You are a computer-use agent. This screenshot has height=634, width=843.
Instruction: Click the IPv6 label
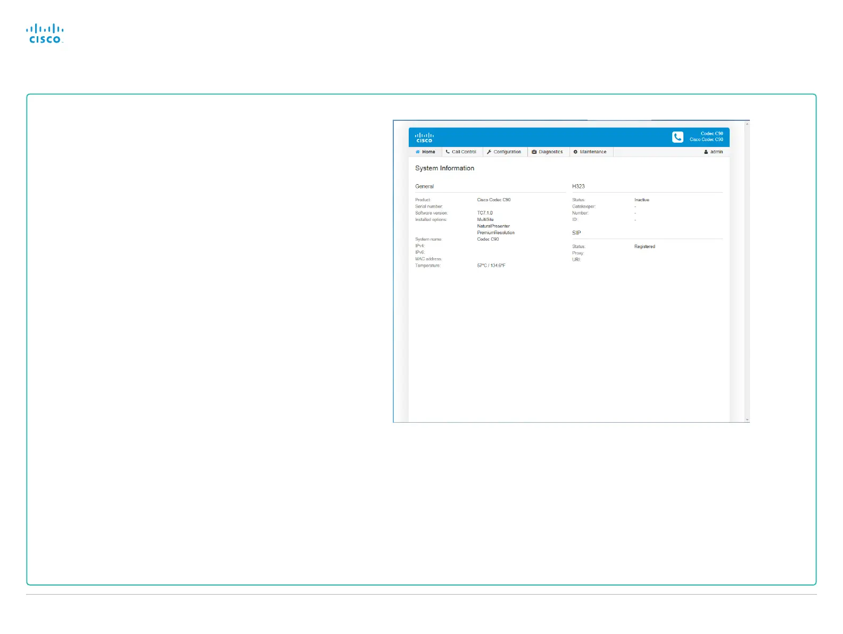420,252
